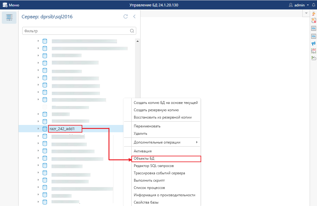Image resolution: width=317 pixels, height=206 pixels.
Task: Choose Удалить in the context menu
Action: (x=166, y=133)
